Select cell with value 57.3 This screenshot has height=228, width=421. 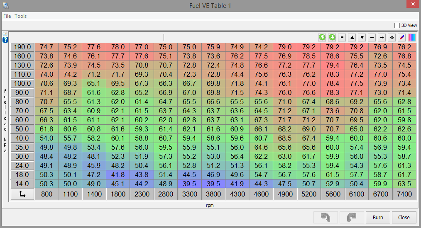[166, 156]
